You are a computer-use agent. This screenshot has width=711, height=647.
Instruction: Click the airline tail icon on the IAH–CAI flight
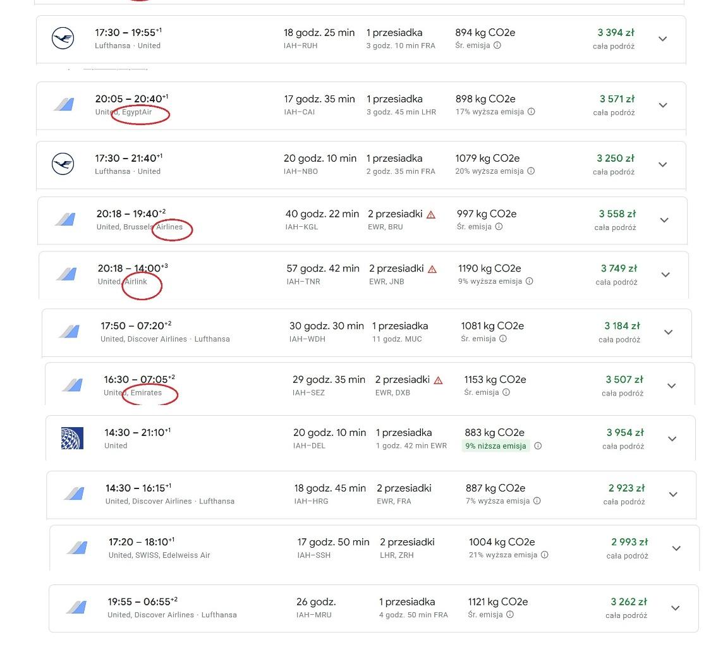(x=64, y=105)
